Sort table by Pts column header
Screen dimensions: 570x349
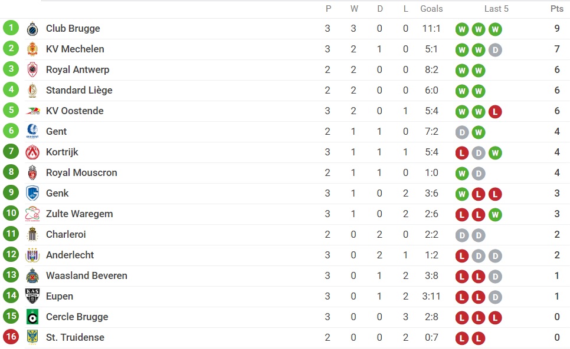click(x=556, y=9)
